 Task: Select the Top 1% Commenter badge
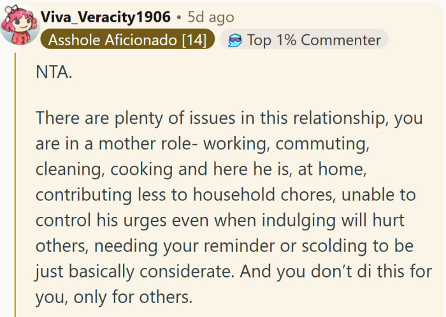pos(305,40)
